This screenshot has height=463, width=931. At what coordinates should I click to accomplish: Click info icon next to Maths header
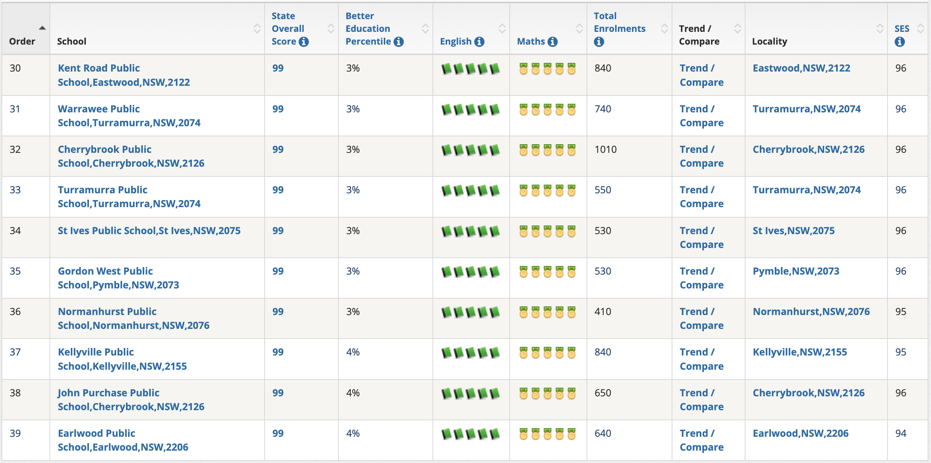coord(552,42)
